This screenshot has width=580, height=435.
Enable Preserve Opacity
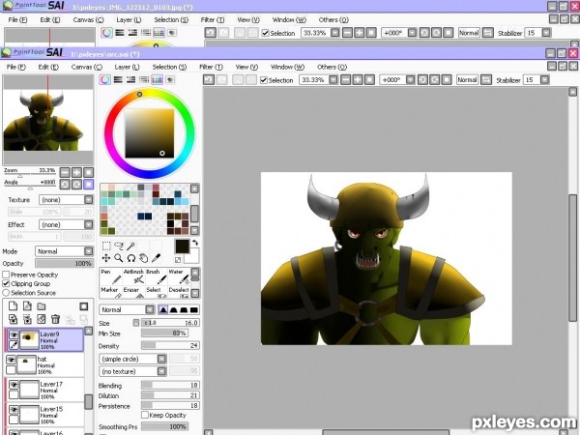[6, 275]
